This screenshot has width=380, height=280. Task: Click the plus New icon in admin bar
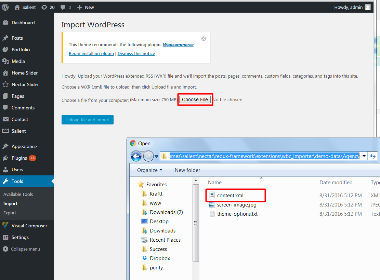pos(79,8)
